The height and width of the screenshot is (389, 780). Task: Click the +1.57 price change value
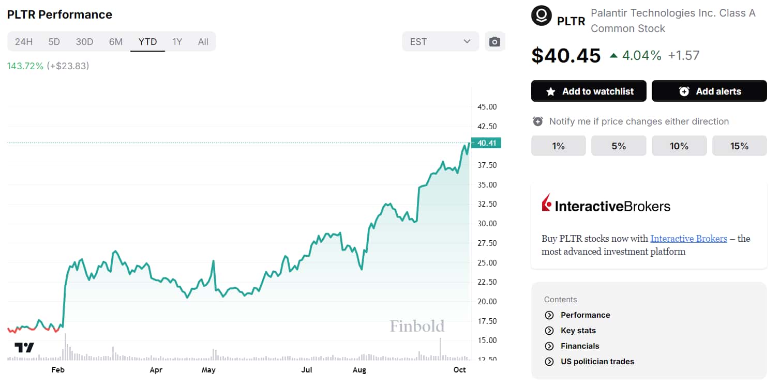[684, 55]
